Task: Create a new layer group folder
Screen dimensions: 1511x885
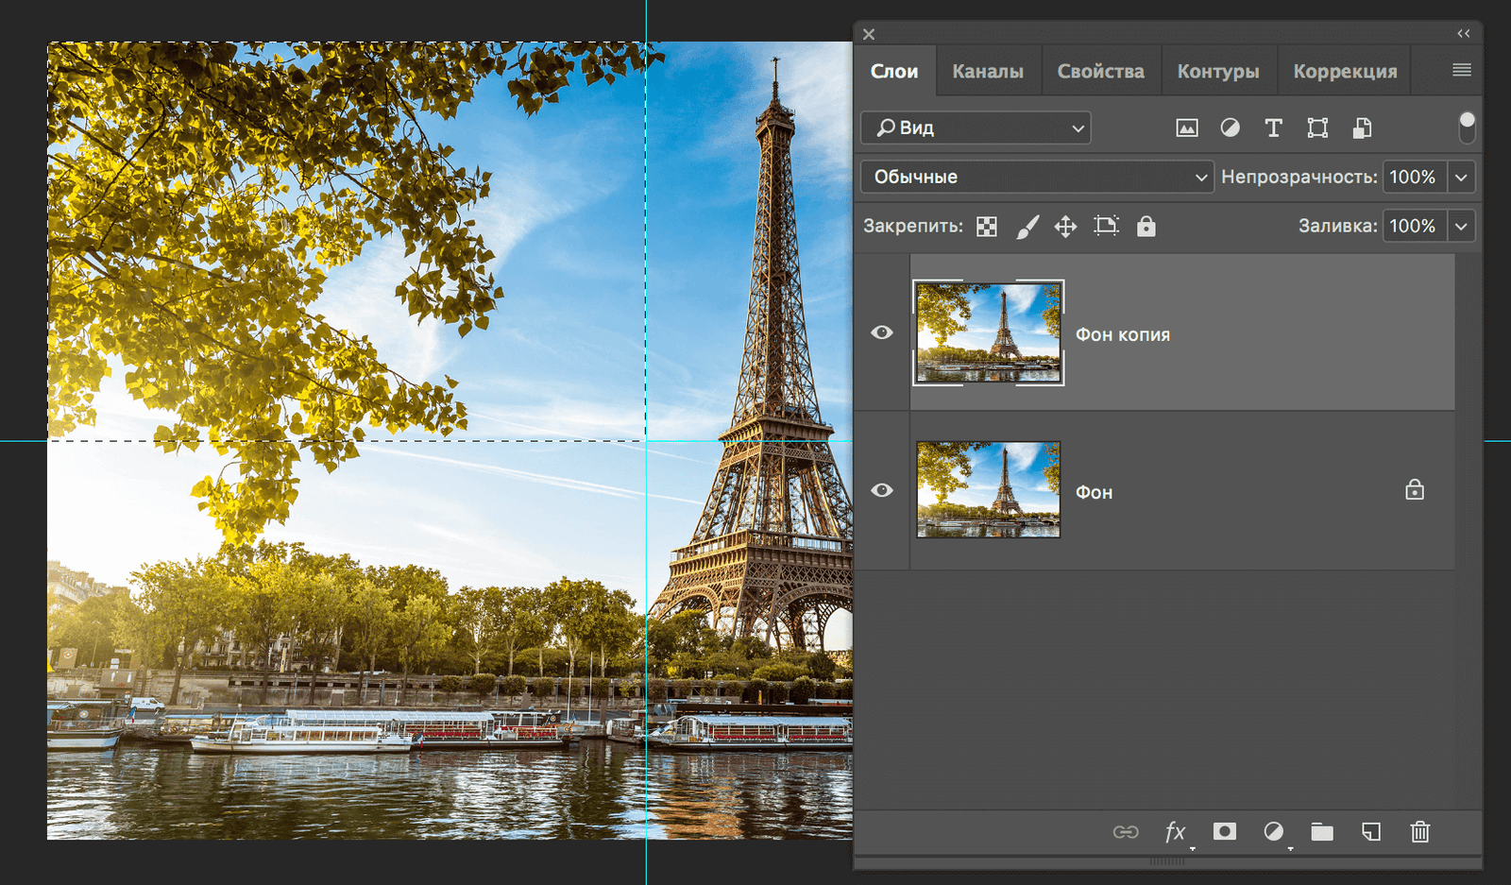Action: [x=1322, y=831]
